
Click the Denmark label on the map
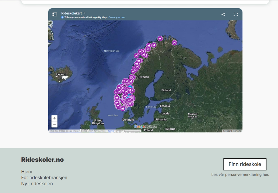click(128, 120)
